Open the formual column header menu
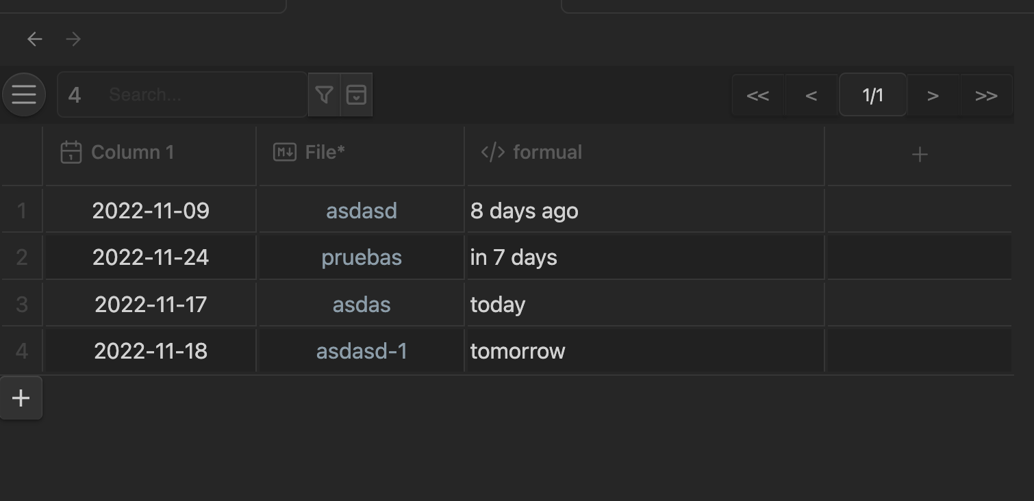Viewport: 1034px width, 501px height. 548,152
